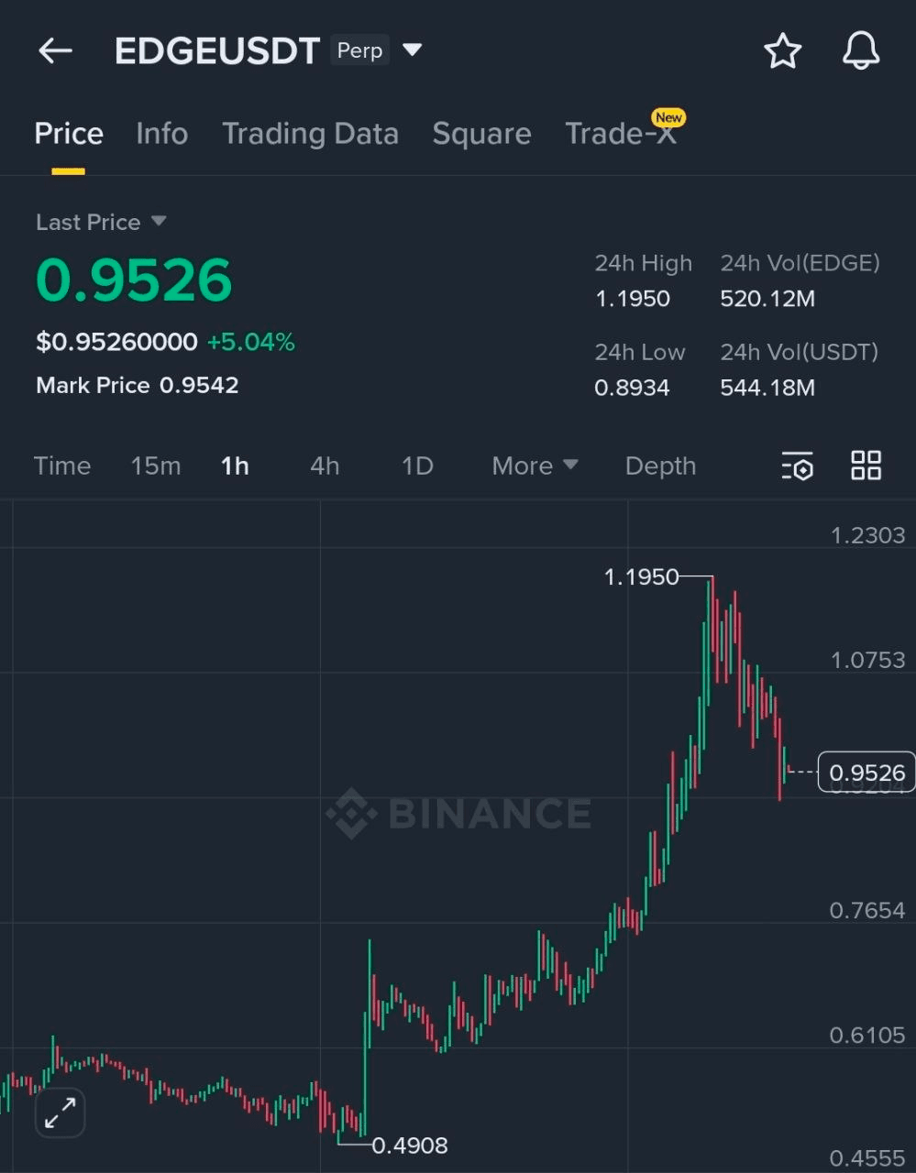Open the Trading Data tab
The width and height of the screenshot is (916, 1173).
[x=310, y=134]
